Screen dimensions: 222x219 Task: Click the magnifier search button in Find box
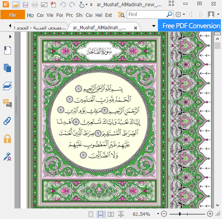[169, 14]
